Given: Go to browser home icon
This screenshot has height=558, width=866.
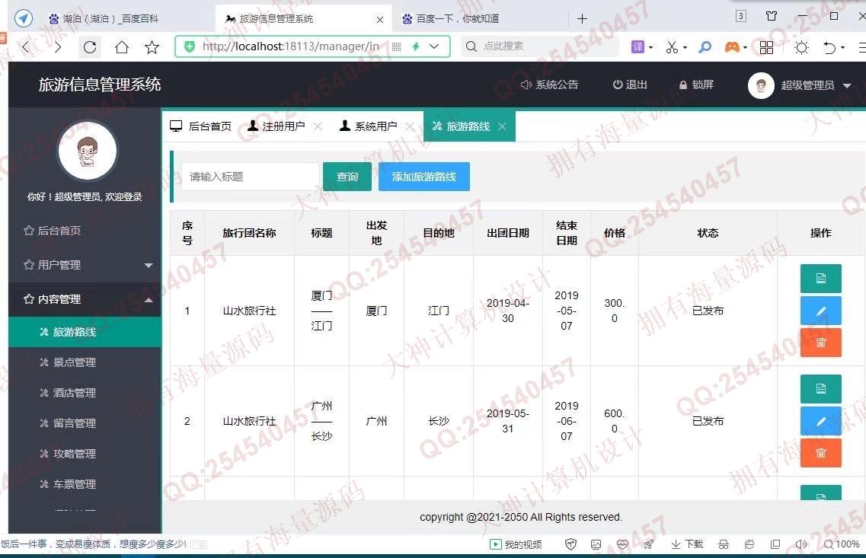Looking at the screenshot, I should pyautogui.click(x=122, y=47).
